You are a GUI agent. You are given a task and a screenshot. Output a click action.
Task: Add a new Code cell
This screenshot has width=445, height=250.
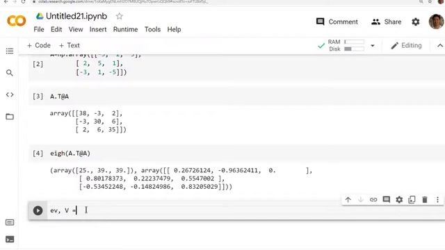tap(39, 45)
